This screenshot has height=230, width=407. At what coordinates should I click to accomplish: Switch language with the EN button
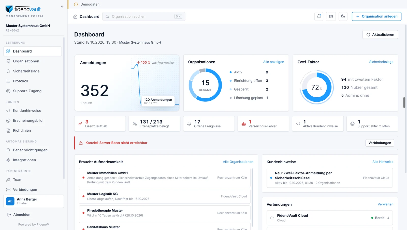[x=331, y=16]
